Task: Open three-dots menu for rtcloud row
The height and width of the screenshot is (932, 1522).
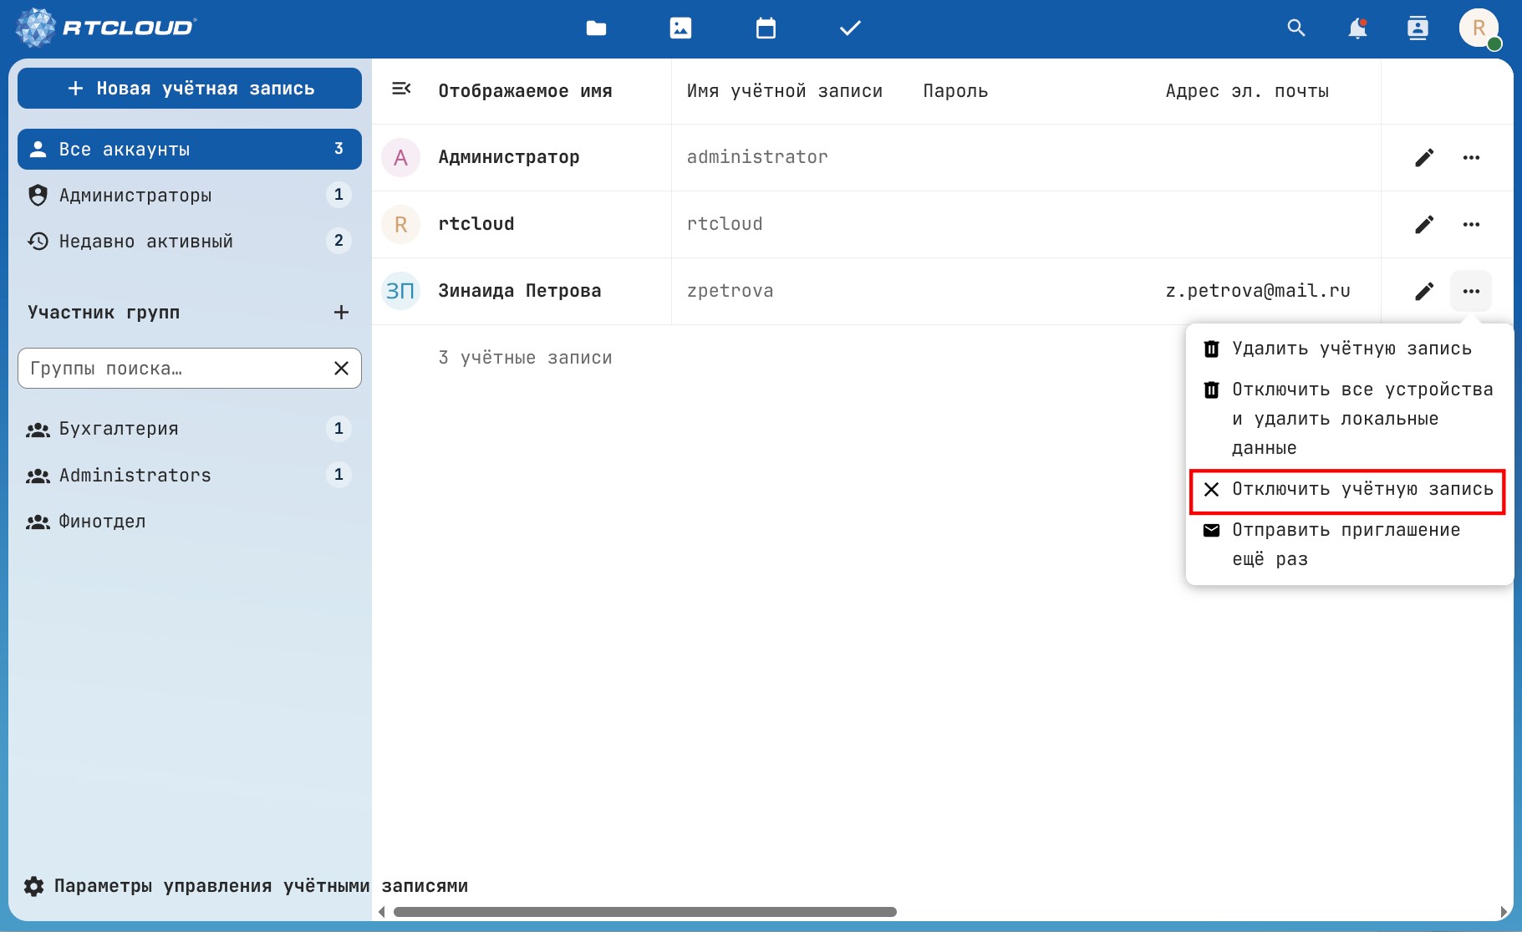Action: pos(1471,224)
